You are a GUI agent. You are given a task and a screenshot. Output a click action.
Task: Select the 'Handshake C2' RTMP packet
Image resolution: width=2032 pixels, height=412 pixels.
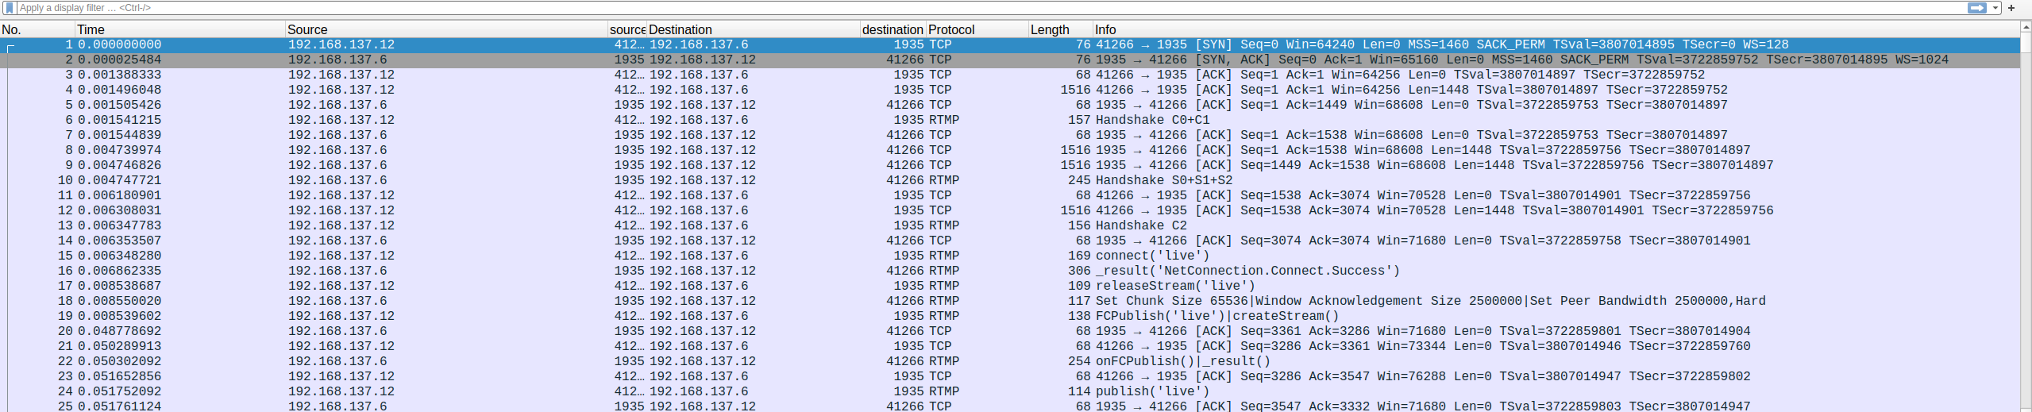coord(1010,226)
